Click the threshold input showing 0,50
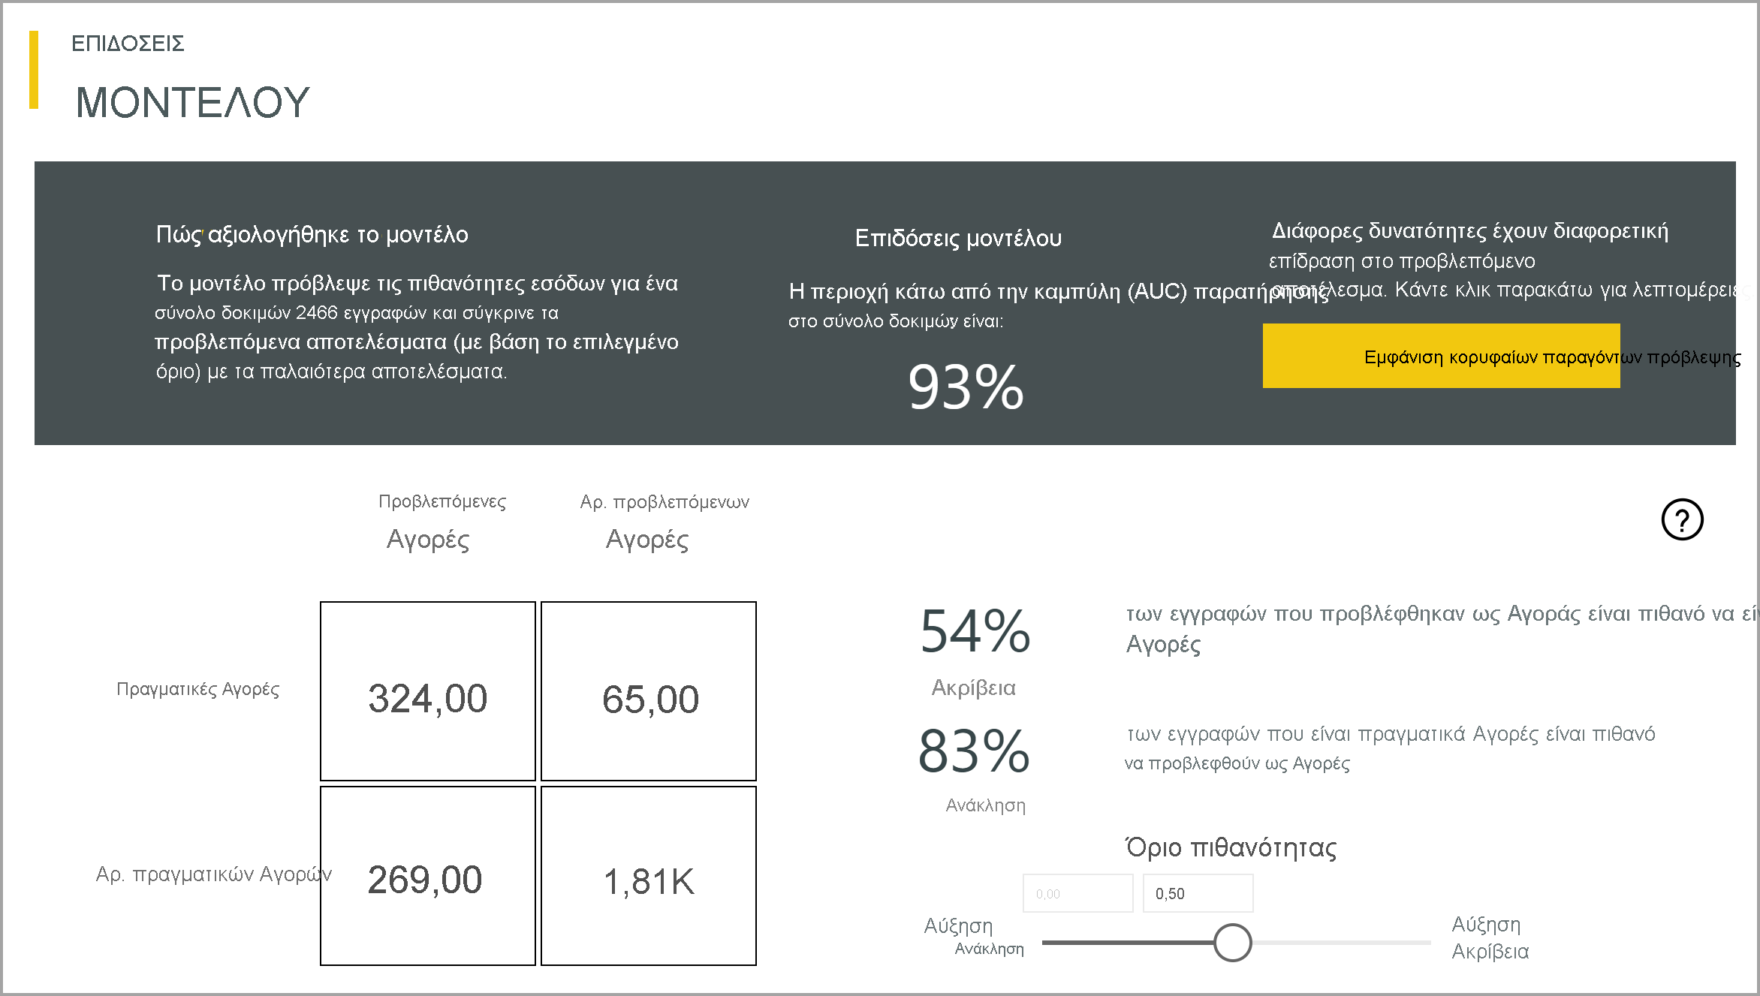The width and height of the screenshot is (1760, 996). pos(1198,893)
